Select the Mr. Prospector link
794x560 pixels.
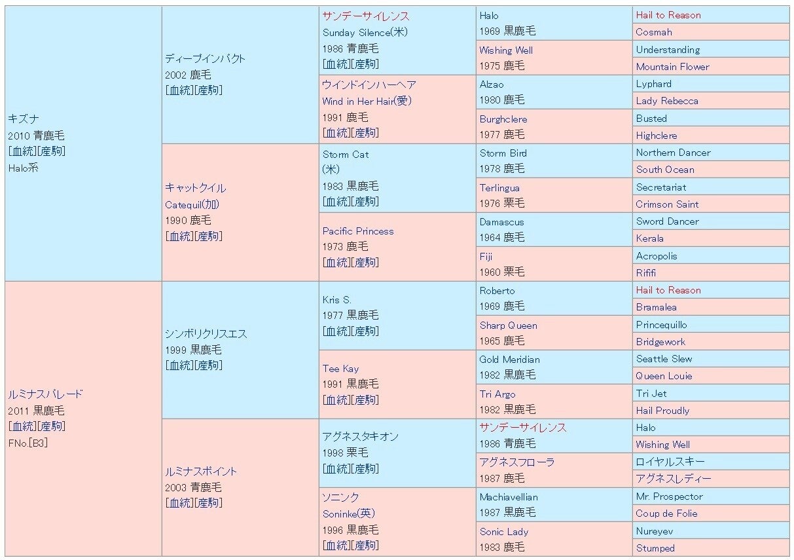669,496
